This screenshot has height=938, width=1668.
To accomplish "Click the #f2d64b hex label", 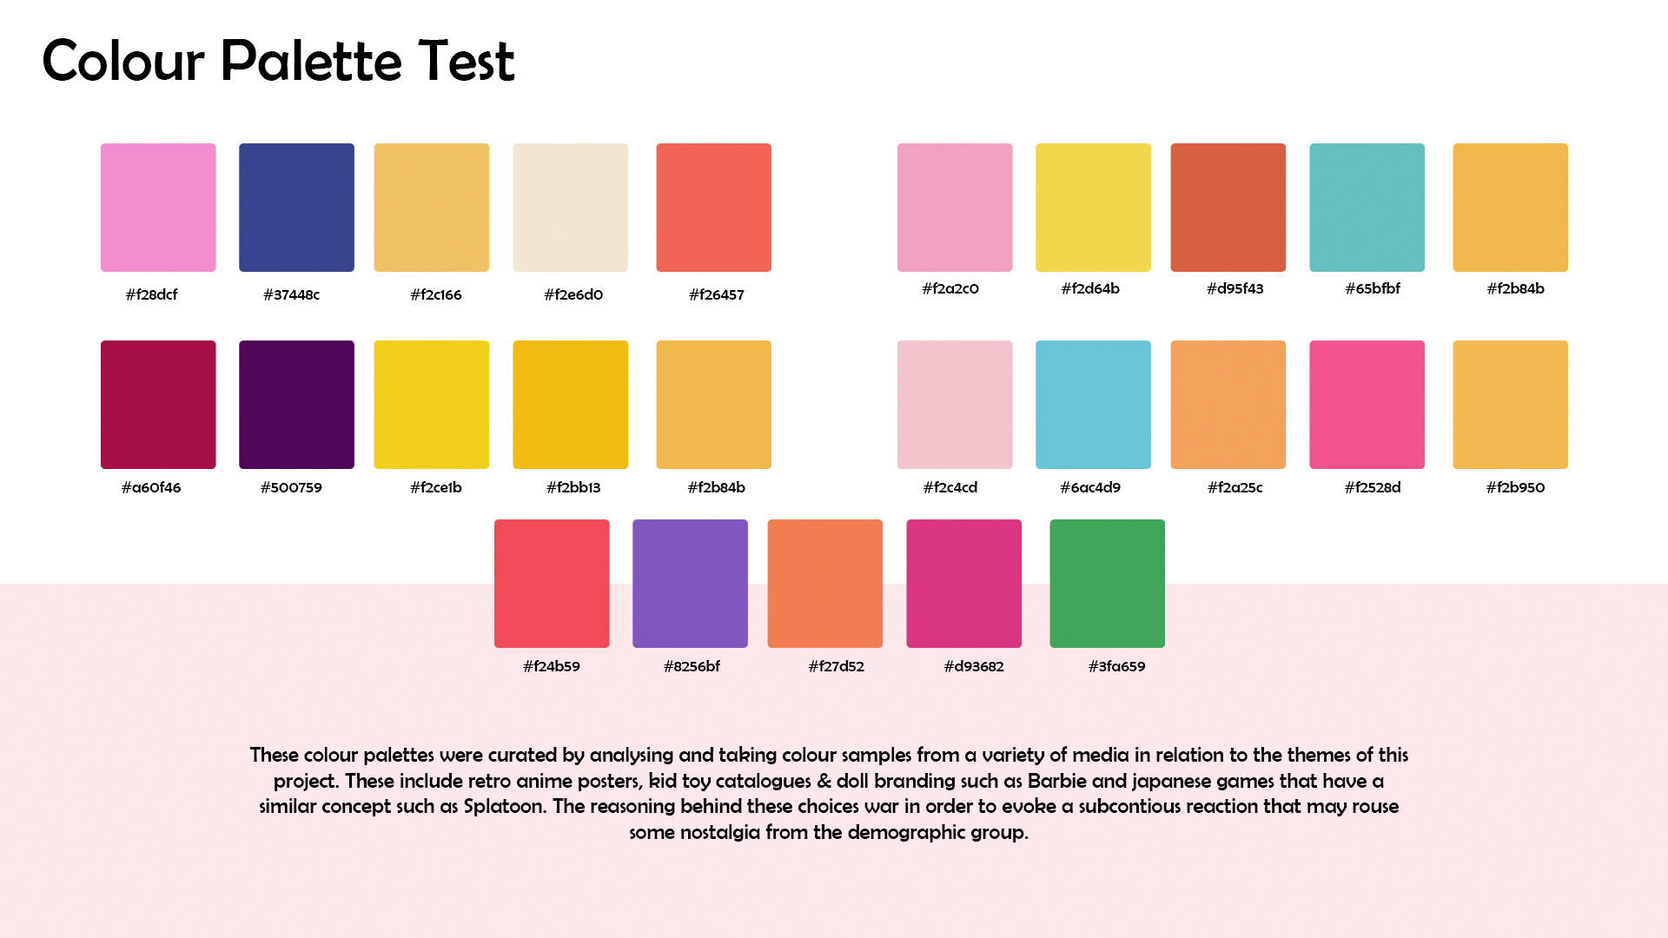I will coord(1090,288).
